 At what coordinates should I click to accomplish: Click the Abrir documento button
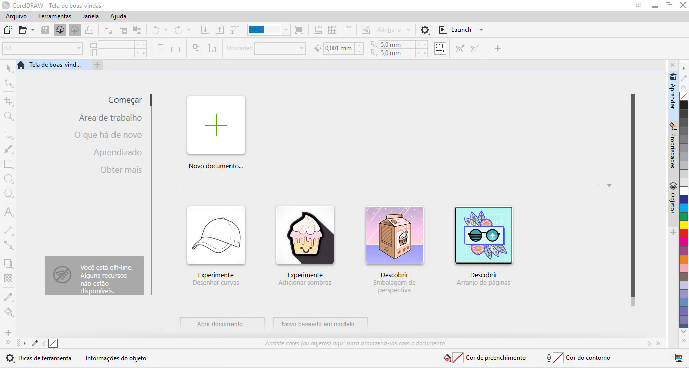coord(222,324)
